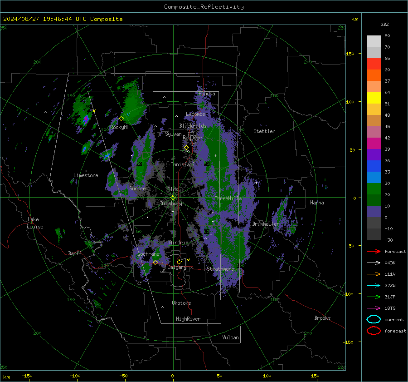408x382 pixels.
Task: Click the yellow diamond at radar center
Action: pyautogui.click(x=173, y=198)
